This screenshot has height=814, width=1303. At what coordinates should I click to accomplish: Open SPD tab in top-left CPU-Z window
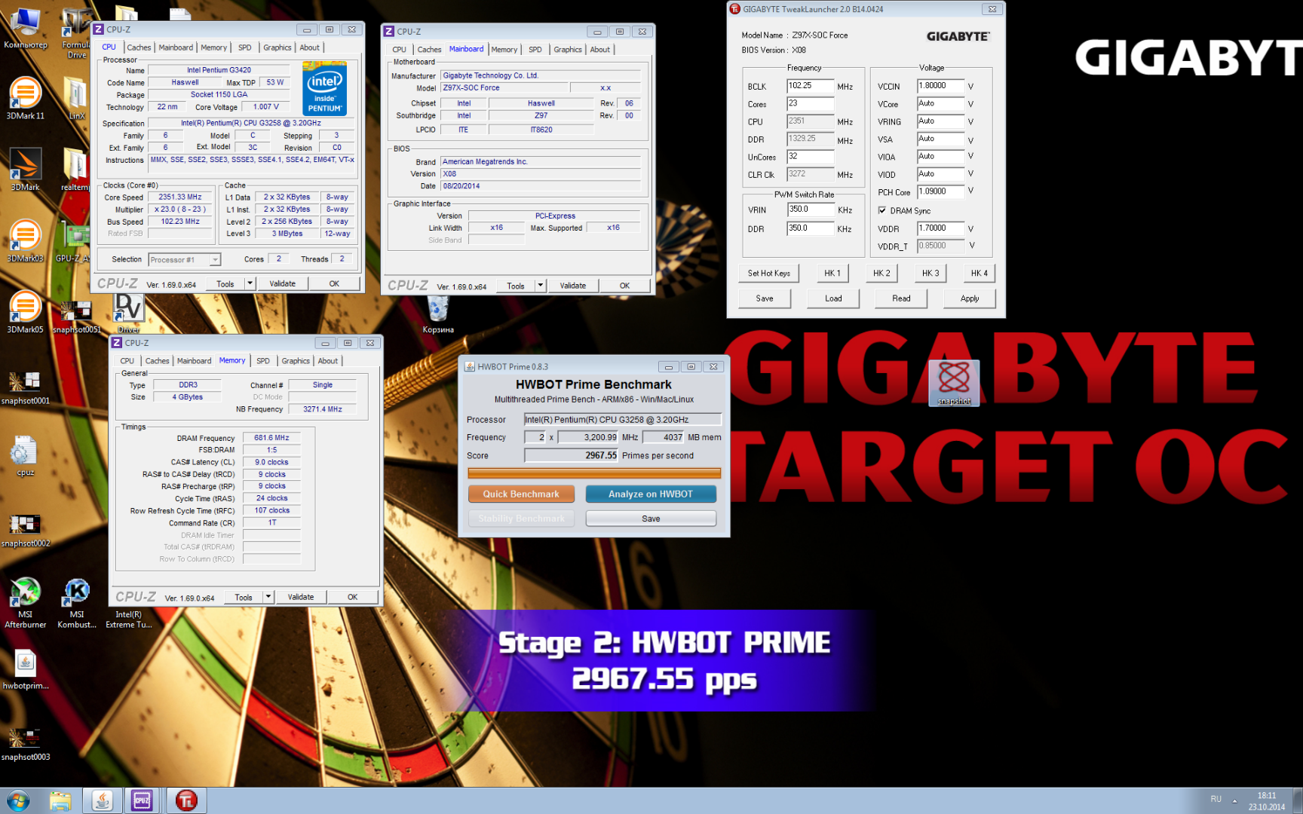coord(245,47)
